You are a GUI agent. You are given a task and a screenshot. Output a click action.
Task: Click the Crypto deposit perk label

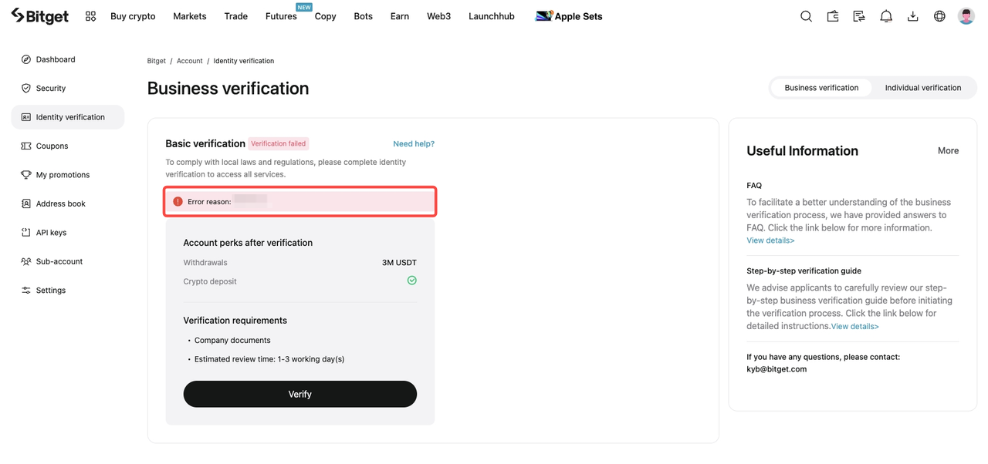pyautogui.click(x=210, y=281)
